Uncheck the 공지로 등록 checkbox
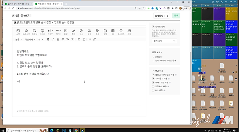239x132 pixels. click(x=153, y=27)
